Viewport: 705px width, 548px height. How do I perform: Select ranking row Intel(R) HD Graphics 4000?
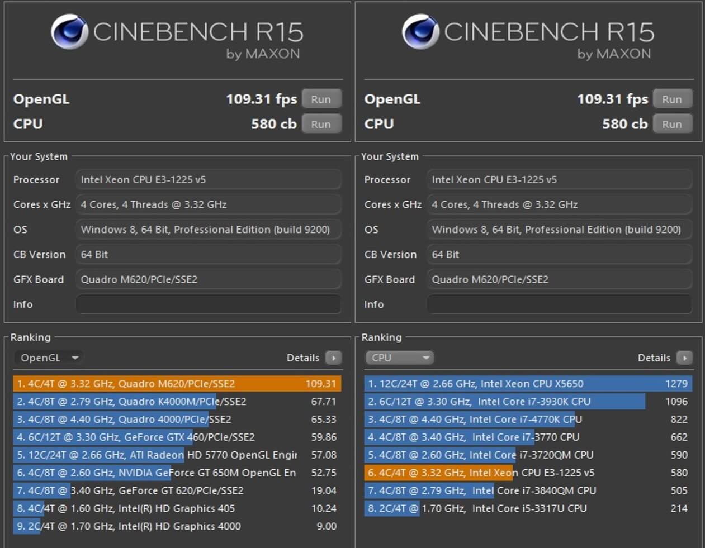click(x=177, y=527)
